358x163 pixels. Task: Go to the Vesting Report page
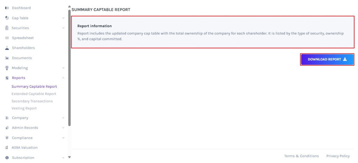[x=24, y=109]
